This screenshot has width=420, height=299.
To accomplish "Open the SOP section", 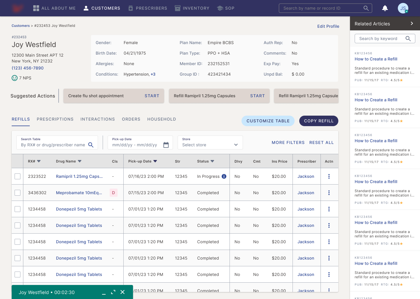I will [x=226, y=8].
